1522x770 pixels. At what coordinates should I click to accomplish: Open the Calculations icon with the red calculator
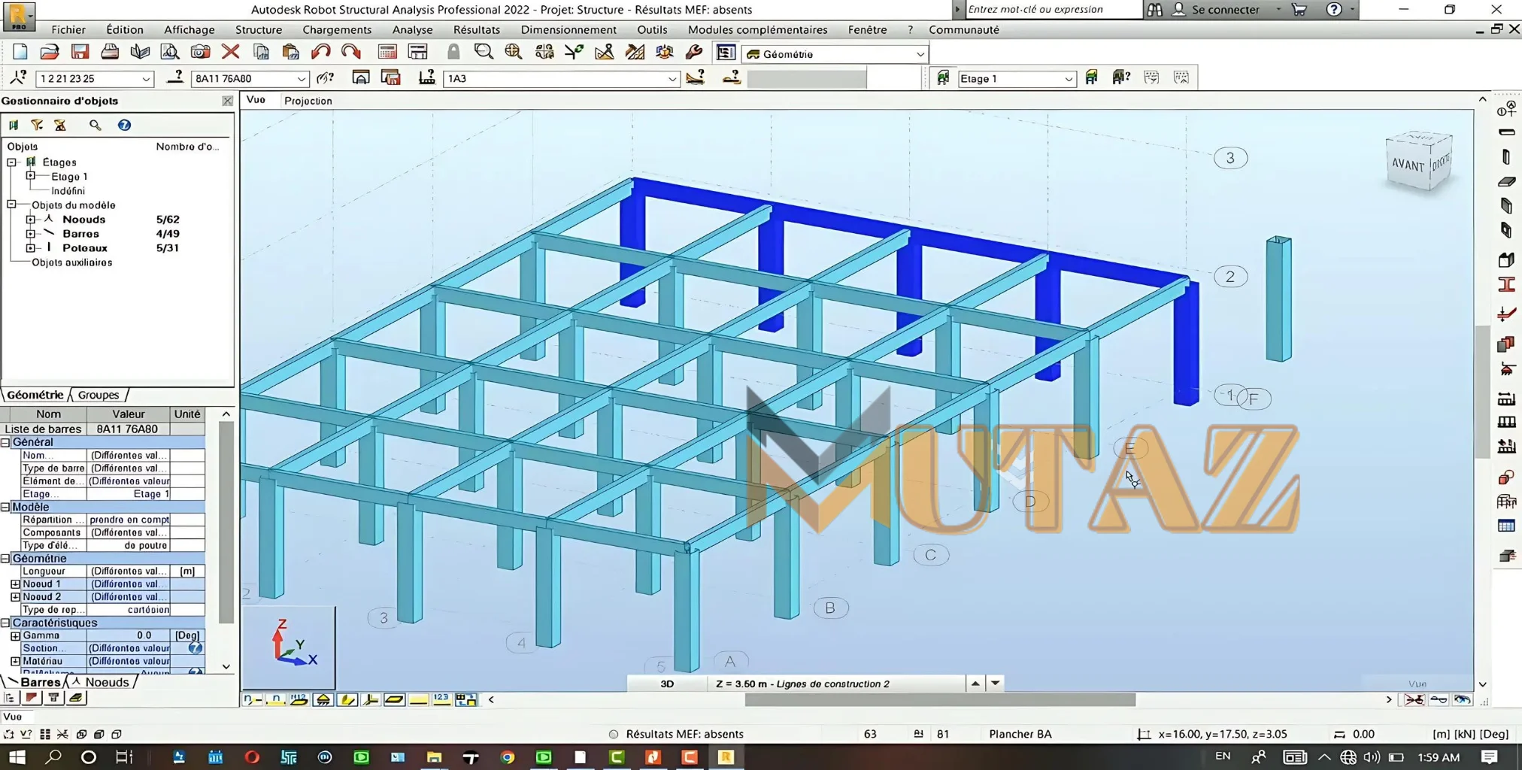[387, 52]
